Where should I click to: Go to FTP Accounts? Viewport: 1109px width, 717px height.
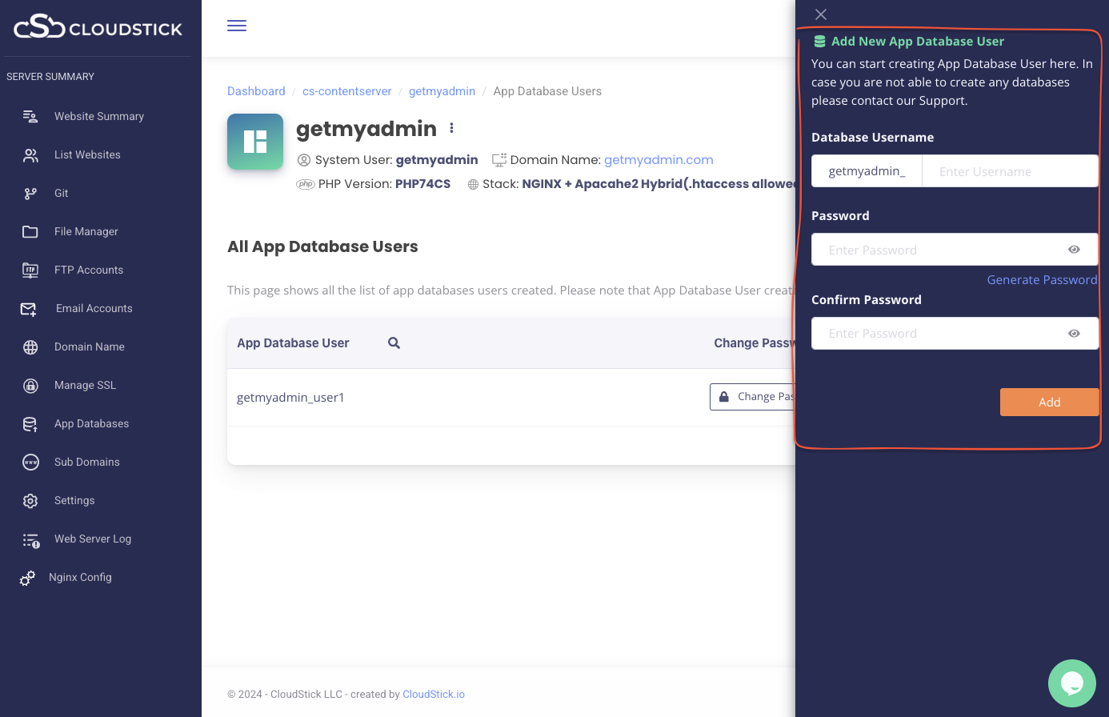88,270
